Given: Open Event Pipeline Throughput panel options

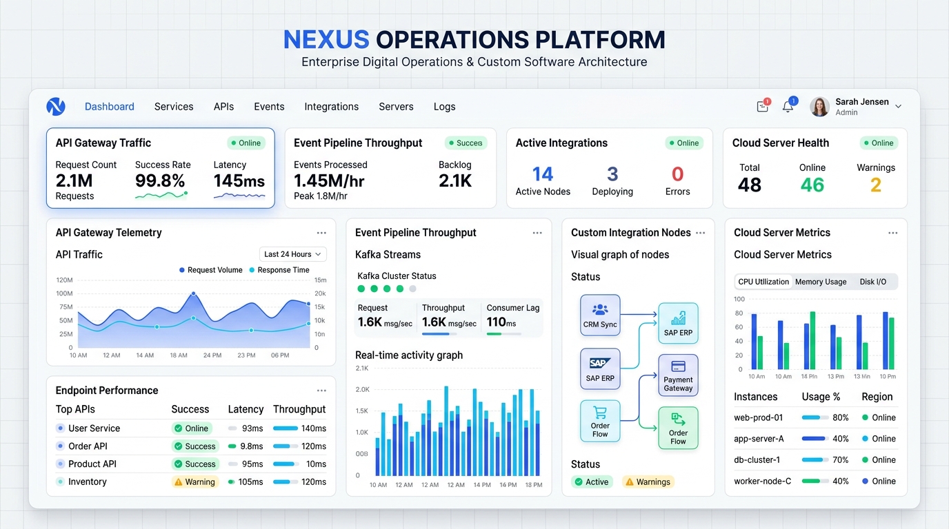Looking at the screenshot, I should click(x=537, y=233).
